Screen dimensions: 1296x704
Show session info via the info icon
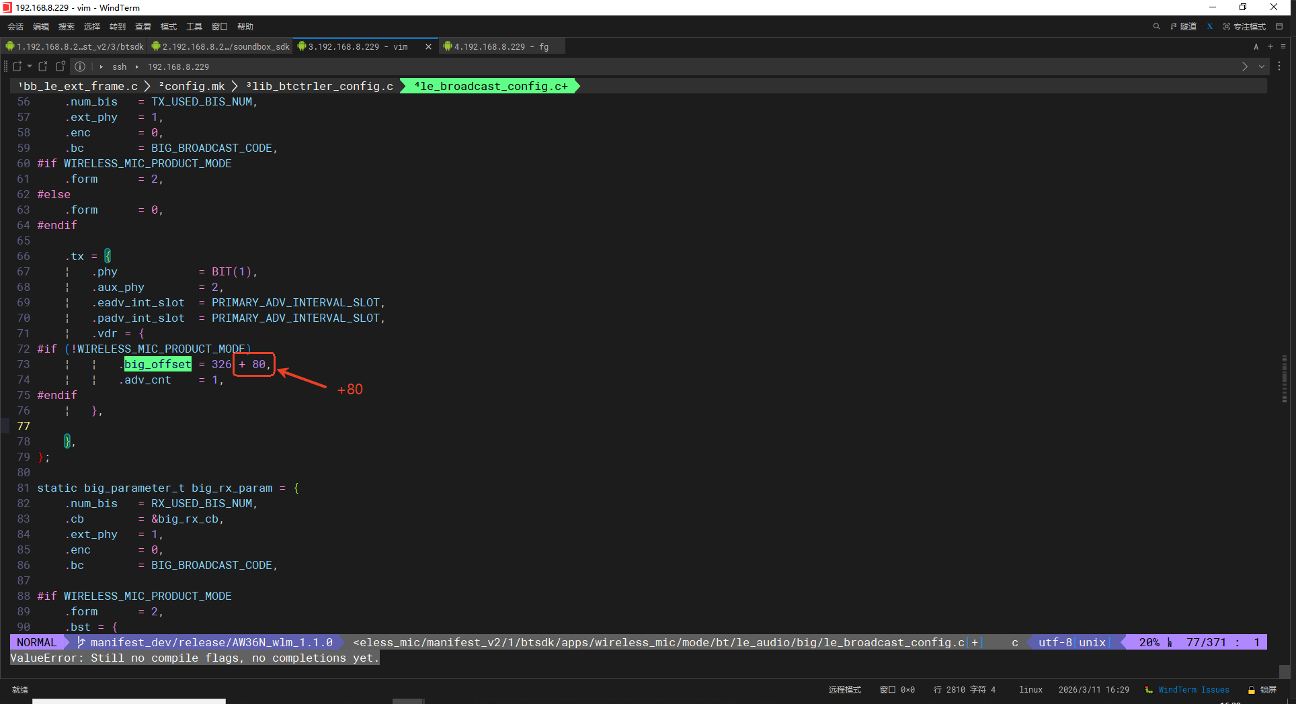tap(80, 67)
